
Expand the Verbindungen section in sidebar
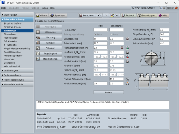tap(17, 70)
